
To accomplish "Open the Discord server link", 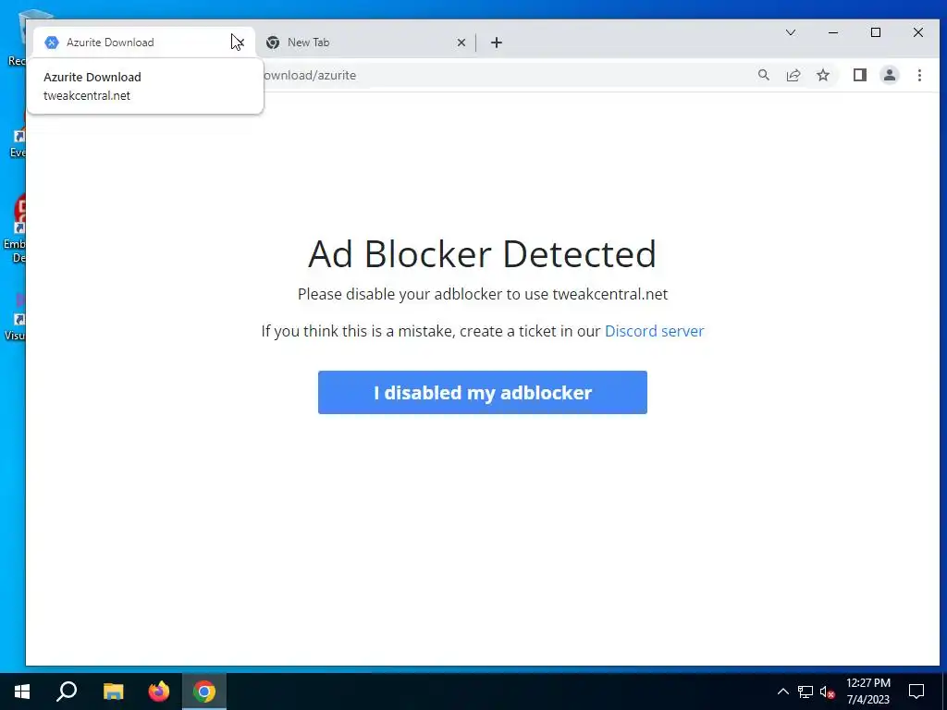I will point(654,331).
